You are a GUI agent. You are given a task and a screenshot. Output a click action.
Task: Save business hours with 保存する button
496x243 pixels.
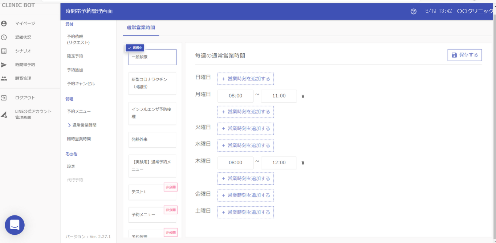[464, 55]
